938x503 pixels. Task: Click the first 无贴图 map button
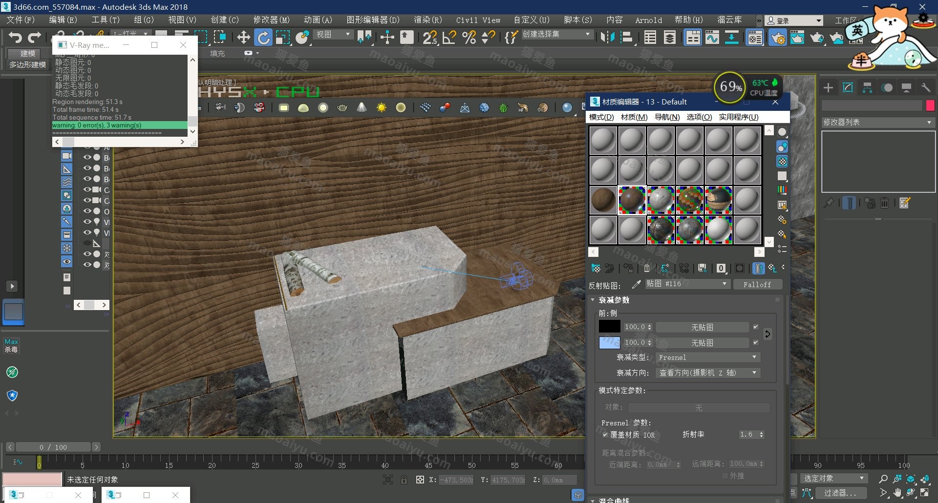click(x=702, y=327)
